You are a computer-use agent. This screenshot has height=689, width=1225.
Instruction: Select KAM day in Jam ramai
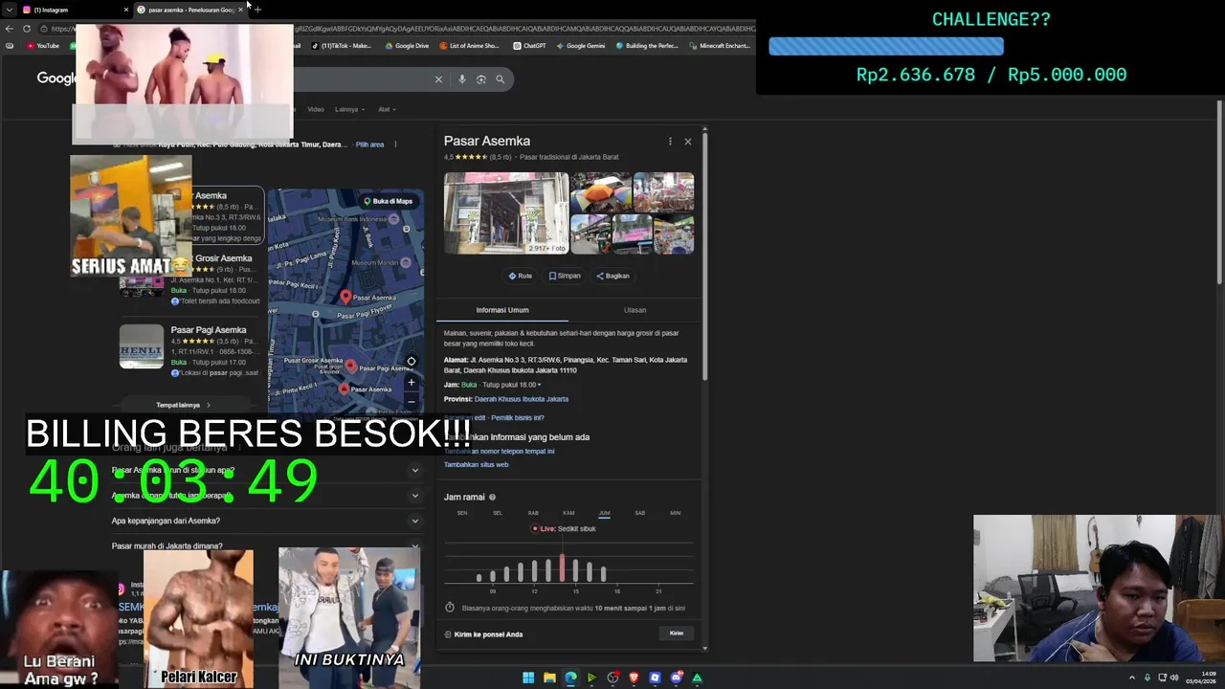click(568, 513)
